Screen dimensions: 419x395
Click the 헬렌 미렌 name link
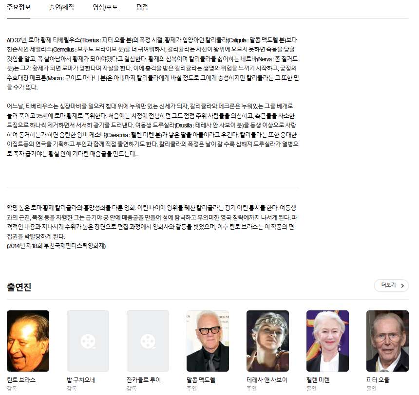(318, 380)
